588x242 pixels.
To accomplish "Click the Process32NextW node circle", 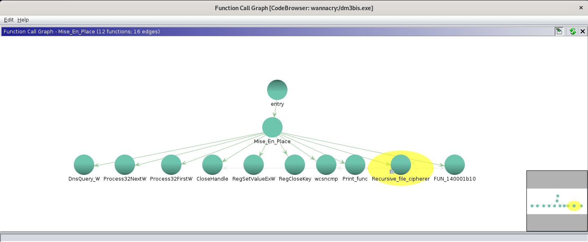I will coord(125,165).
